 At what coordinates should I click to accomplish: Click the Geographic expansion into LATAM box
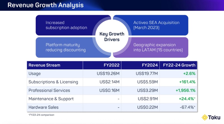click(x=158, y=47)
